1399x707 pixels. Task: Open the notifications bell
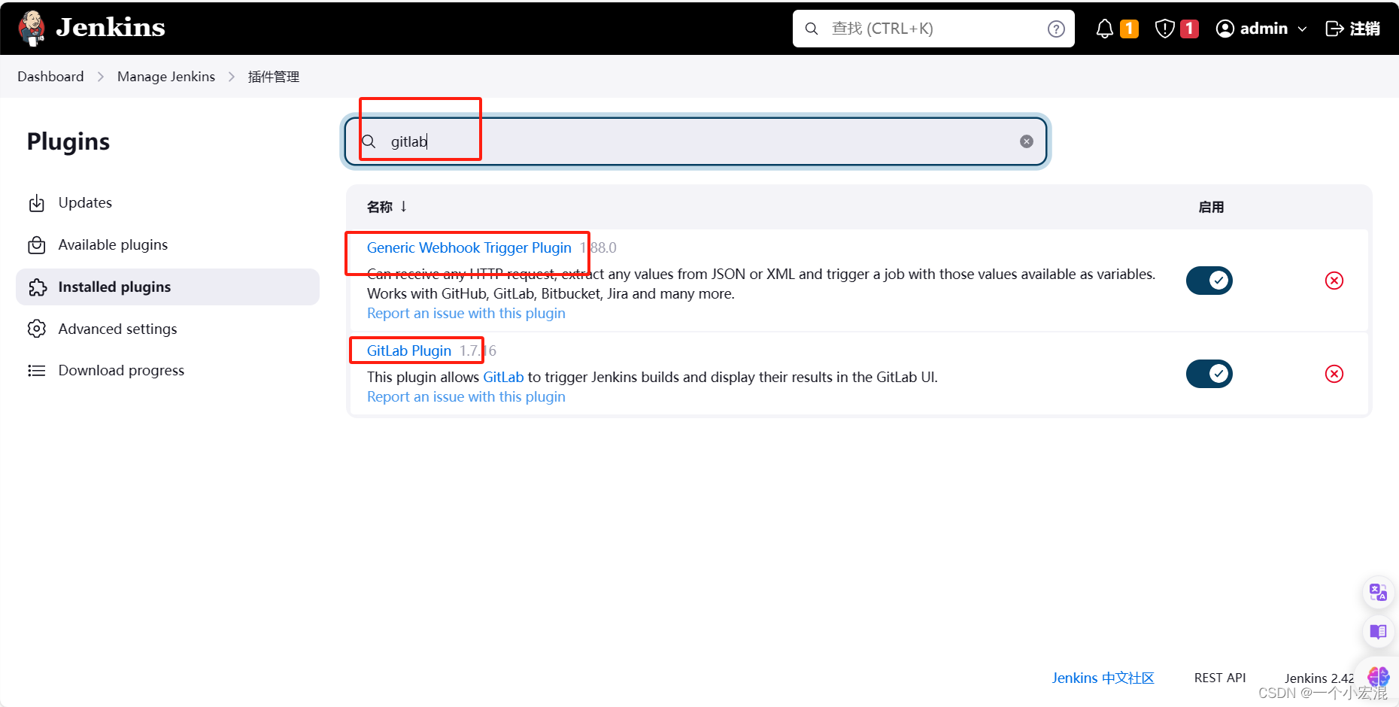(x=1104, y=28)
